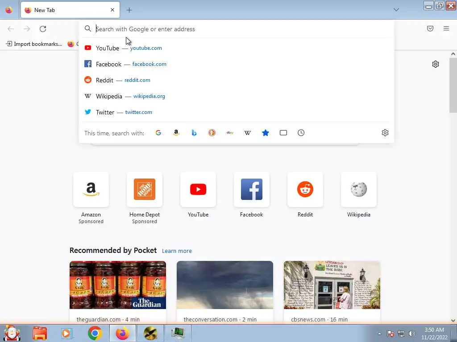Click the page vertical scrollbar thumb
Image resolution: width=457 pixels, height=342 pixels.
(453, 85)
